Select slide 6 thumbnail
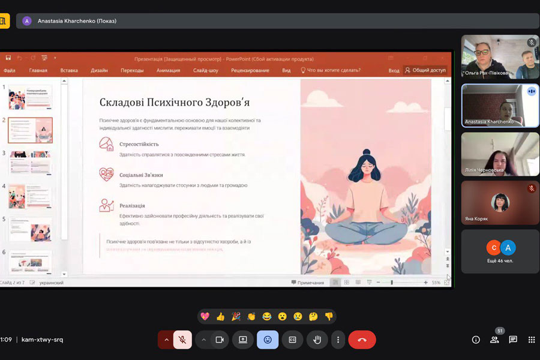The image size is (540, 360). click(x=31, y=262)
